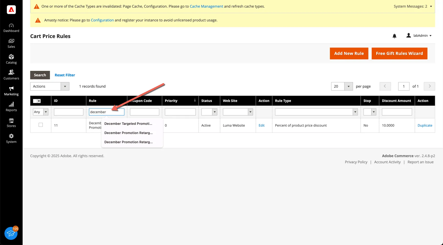Focus the Rule filter field containing december
The width and height of the screenshot is (443, 245).
click(107, 112)
